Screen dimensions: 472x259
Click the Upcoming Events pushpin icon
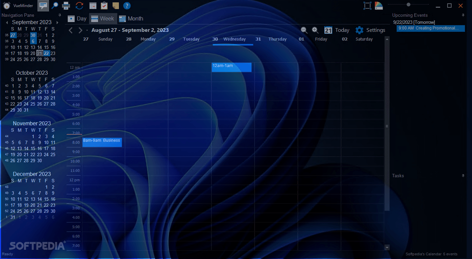pos(463,15)
